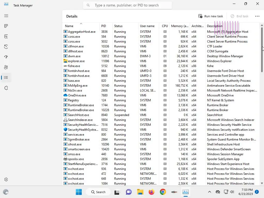Open the hamburger navigation menu

pos(6,16)
